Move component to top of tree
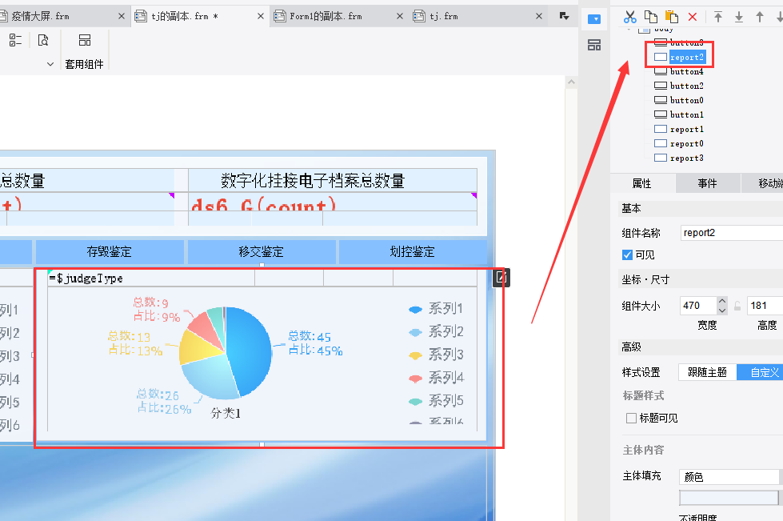This screenshot has width=783, height=521. (718, 17)
